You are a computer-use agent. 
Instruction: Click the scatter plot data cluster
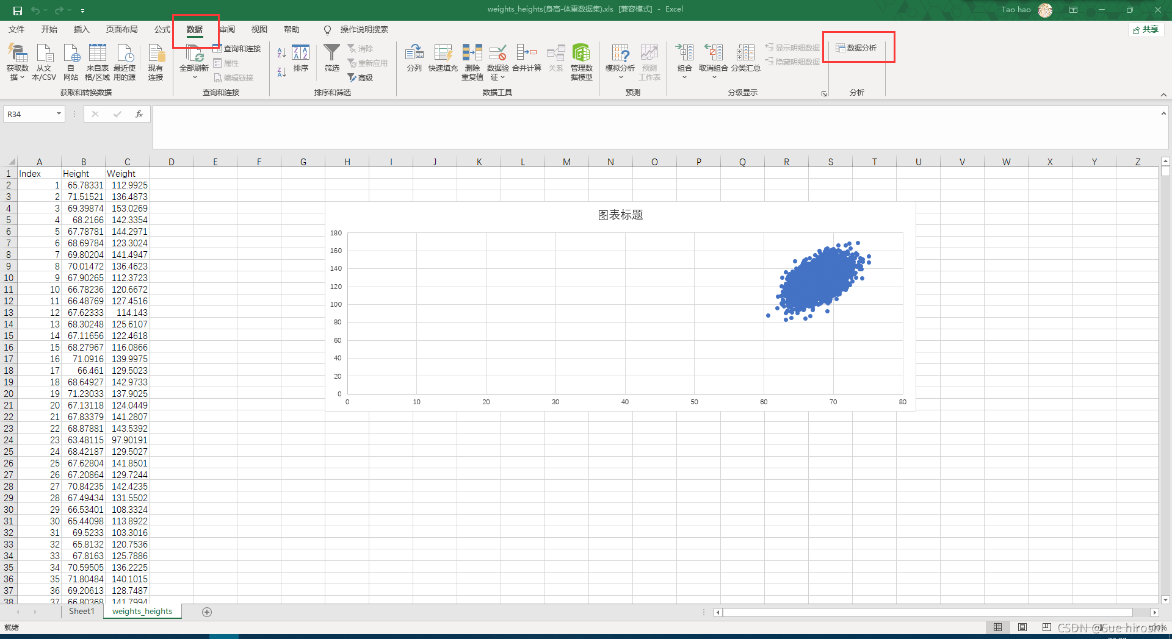tap(820, 280)
